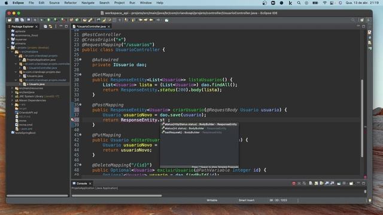Open the Project menu

point(119,2)
